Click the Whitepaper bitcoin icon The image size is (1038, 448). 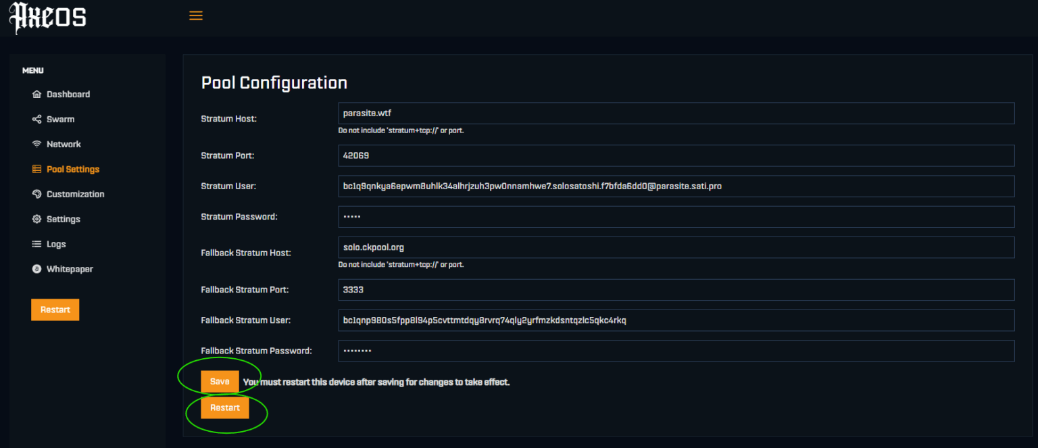pyautogui.click(x=36, y=270)
